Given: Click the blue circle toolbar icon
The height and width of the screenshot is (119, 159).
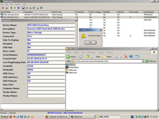Looking at the screenshot, I should point(19,8).
